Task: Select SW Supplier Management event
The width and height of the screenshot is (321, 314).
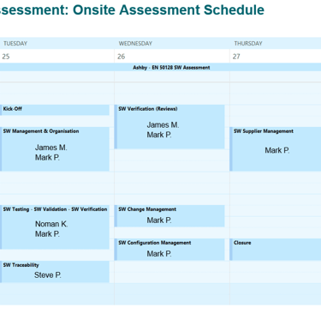Action: tap(276, 149)
